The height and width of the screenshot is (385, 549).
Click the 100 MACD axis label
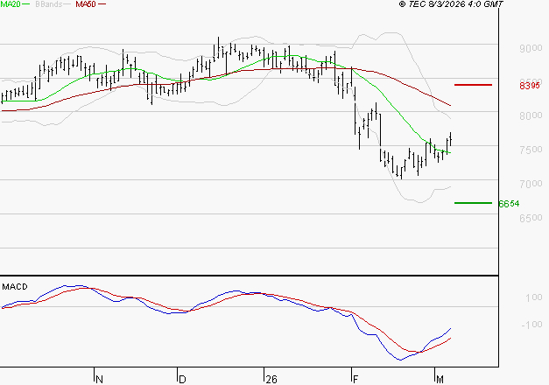pos(534,297)
